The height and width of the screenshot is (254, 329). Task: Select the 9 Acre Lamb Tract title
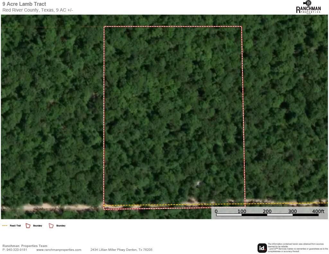(x=24, y=4)
